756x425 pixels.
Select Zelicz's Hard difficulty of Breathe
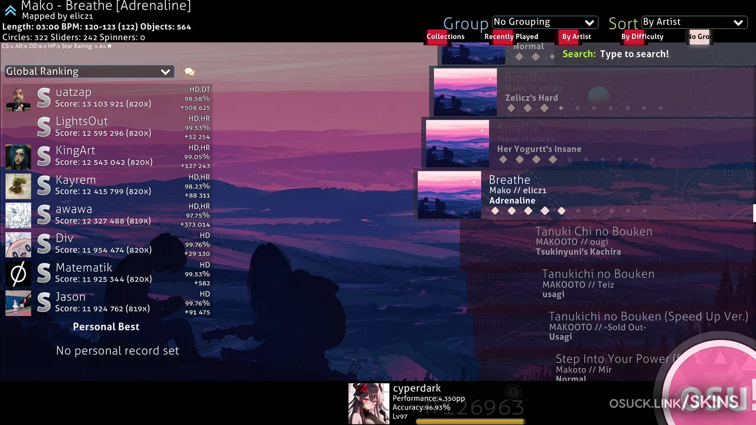pos(592,92)
